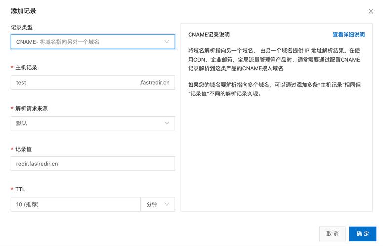Click the 解析请求来源 label

tap(32, 108)
